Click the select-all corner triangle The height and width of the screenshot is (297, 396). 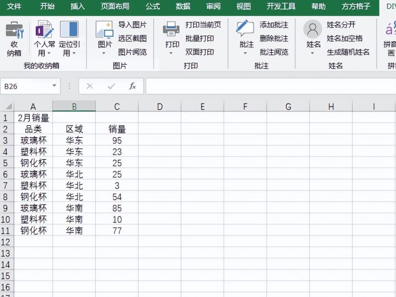pyautogui.click(x=9, y=106)
